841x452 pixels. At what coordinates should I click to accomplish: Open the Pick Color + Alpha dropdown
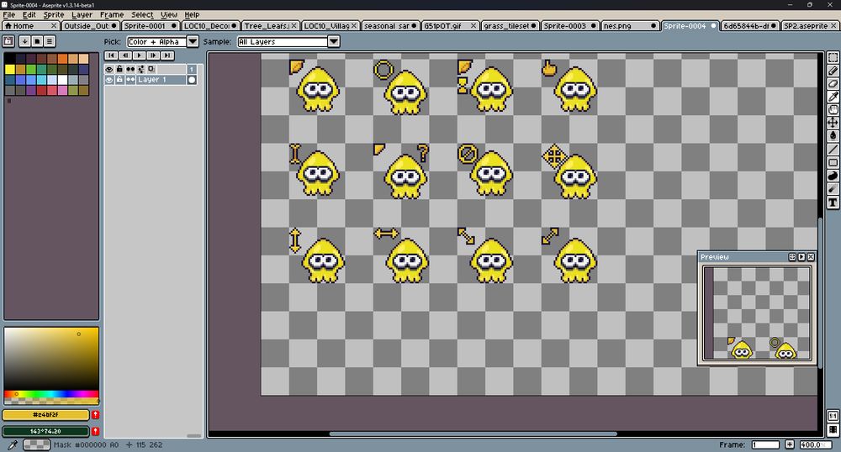pyautogui.click(x=193, y=41)
